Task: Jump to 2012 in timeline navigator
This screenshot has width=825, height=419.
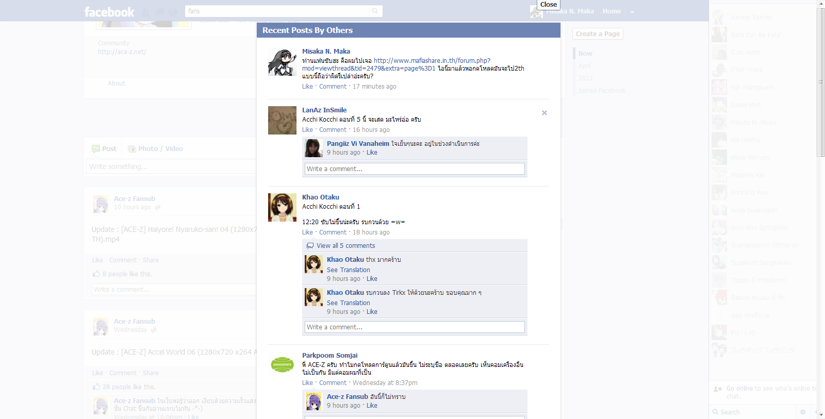Action: (x=585, y=78)
